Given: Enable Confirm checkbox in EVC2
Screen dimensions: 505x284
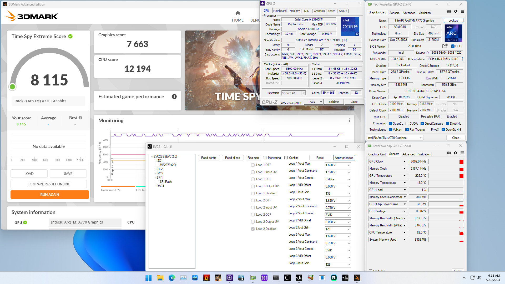Looking at the screenshot, I should (x=286, y=158).
